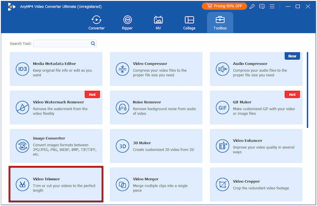Open the GIF Maker tool title

[242, 102]
